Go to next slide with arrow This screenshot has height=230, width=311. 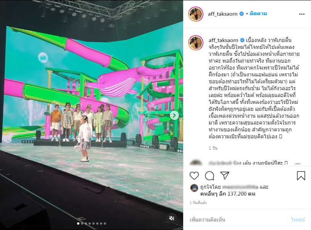(x=174, y=115)
